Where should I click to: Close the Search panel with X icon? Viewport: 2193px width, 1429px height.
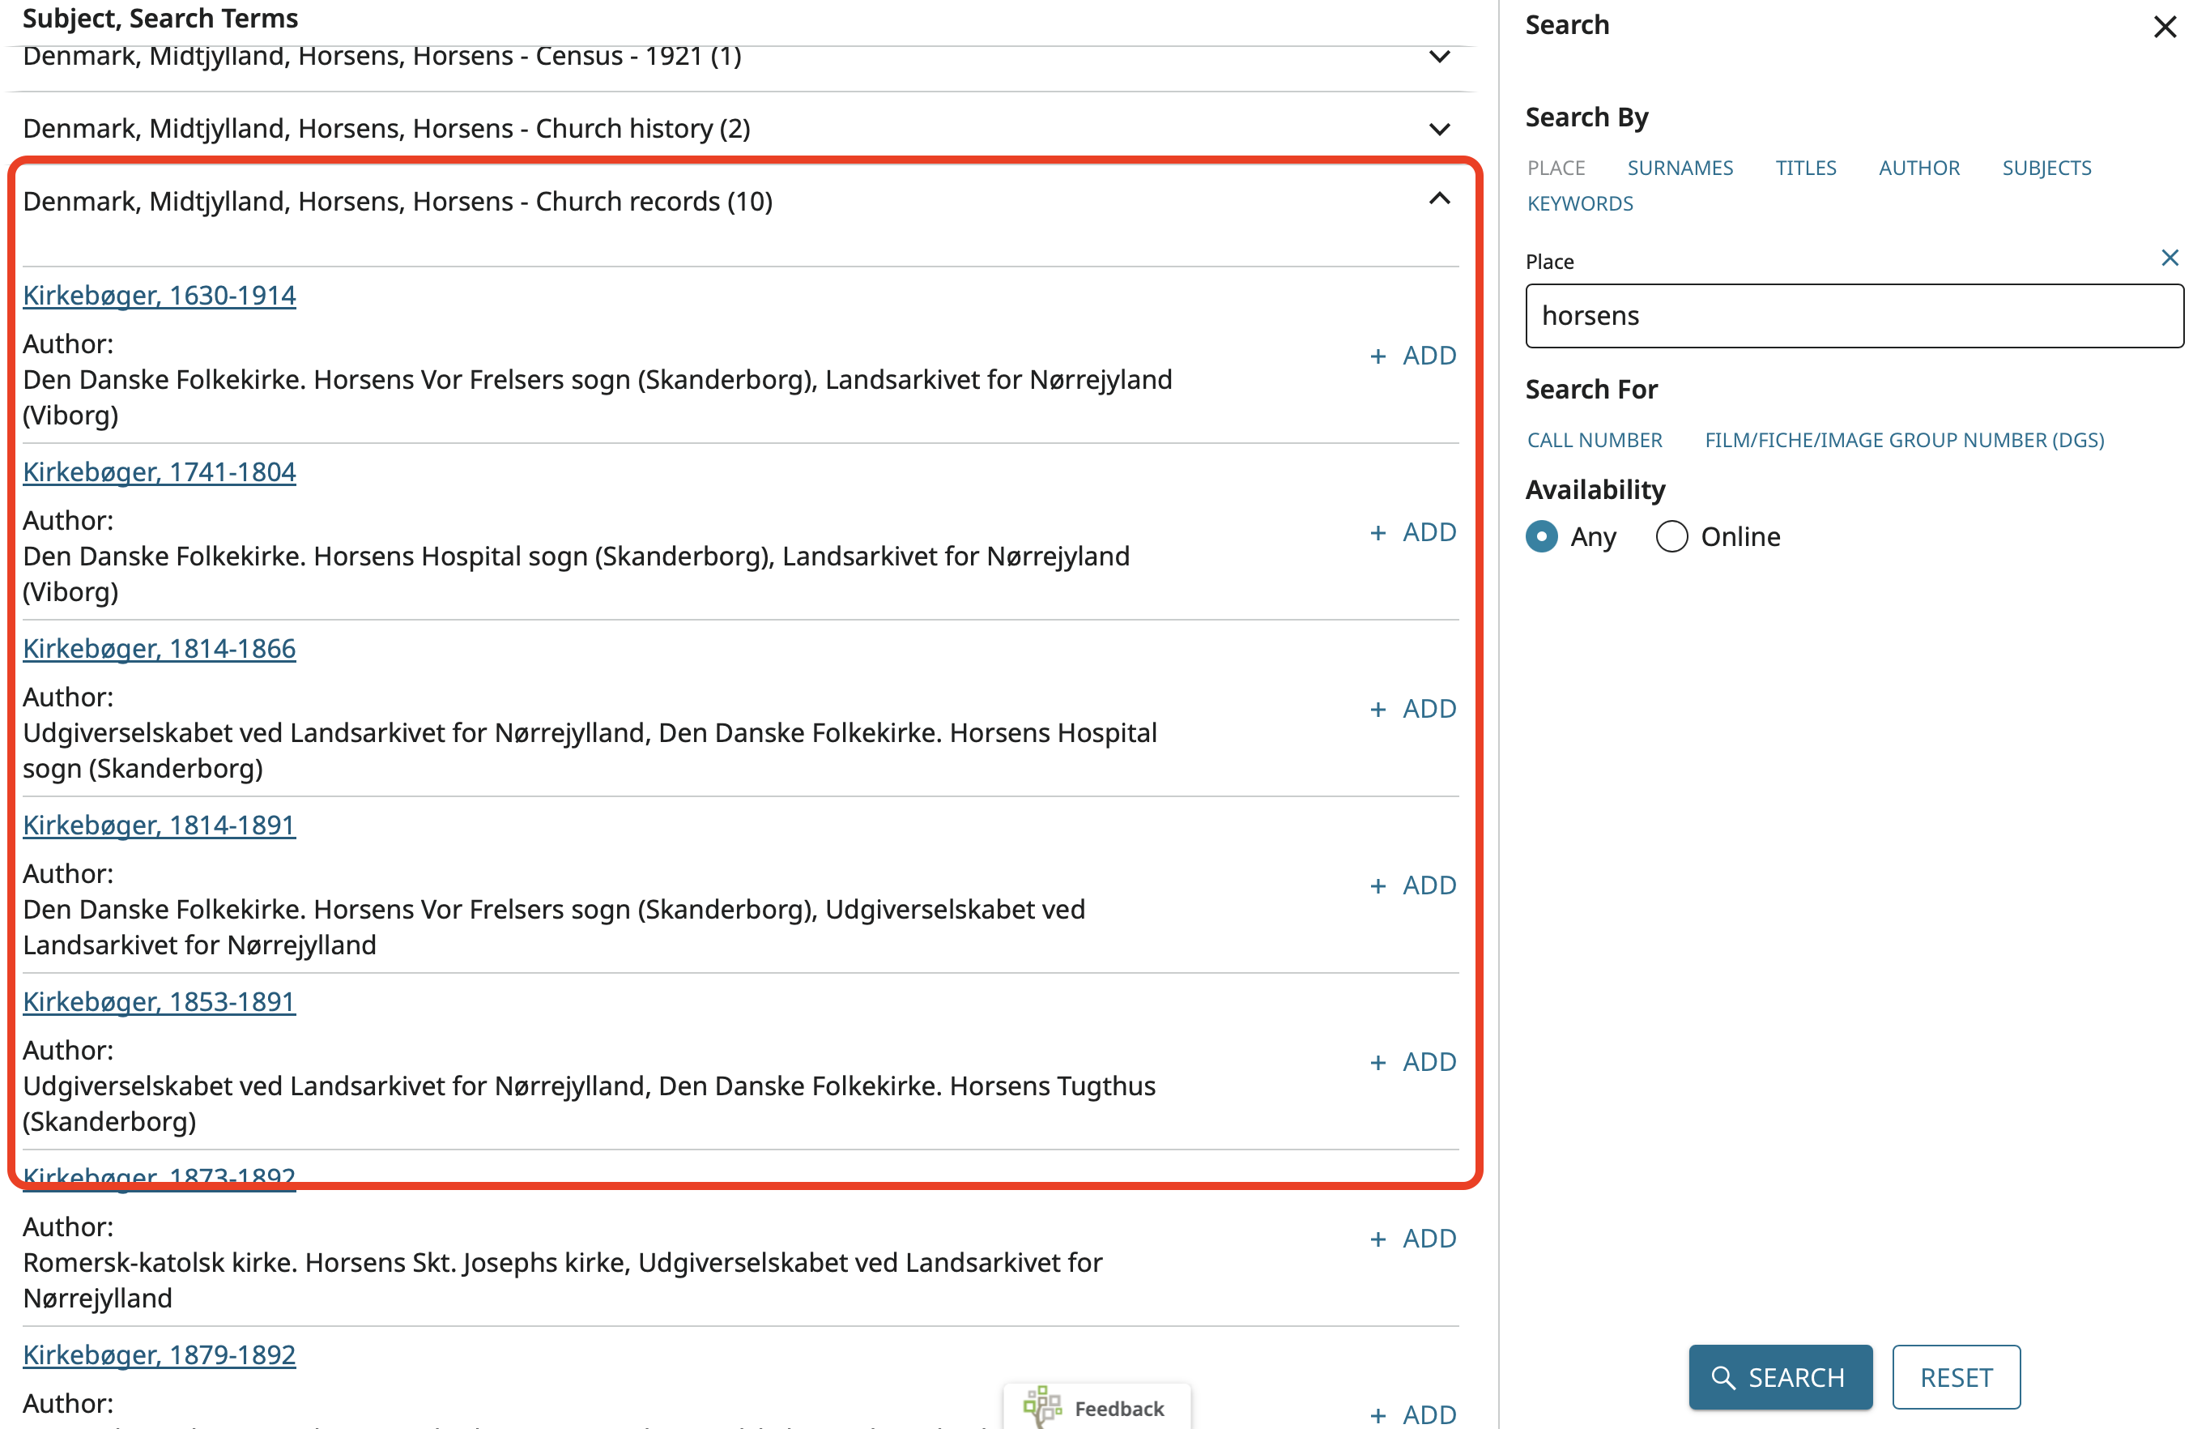(x=2164, y=26)
